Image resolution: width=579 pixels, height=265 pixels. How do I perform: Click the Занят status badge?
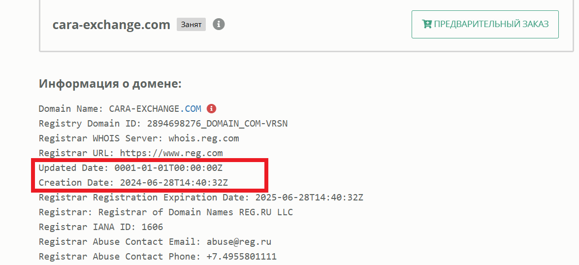coord(191,25)
